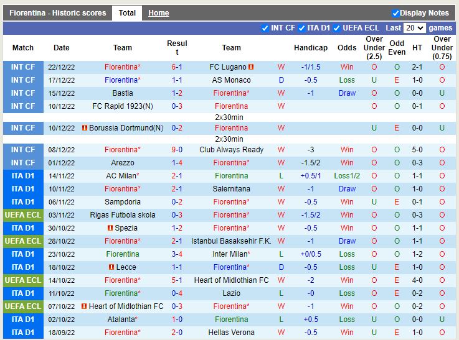The height and width of the screenshot is (340, 459).
Task: Click the red card icon beside FC Lugano
Action: (251, 67)
